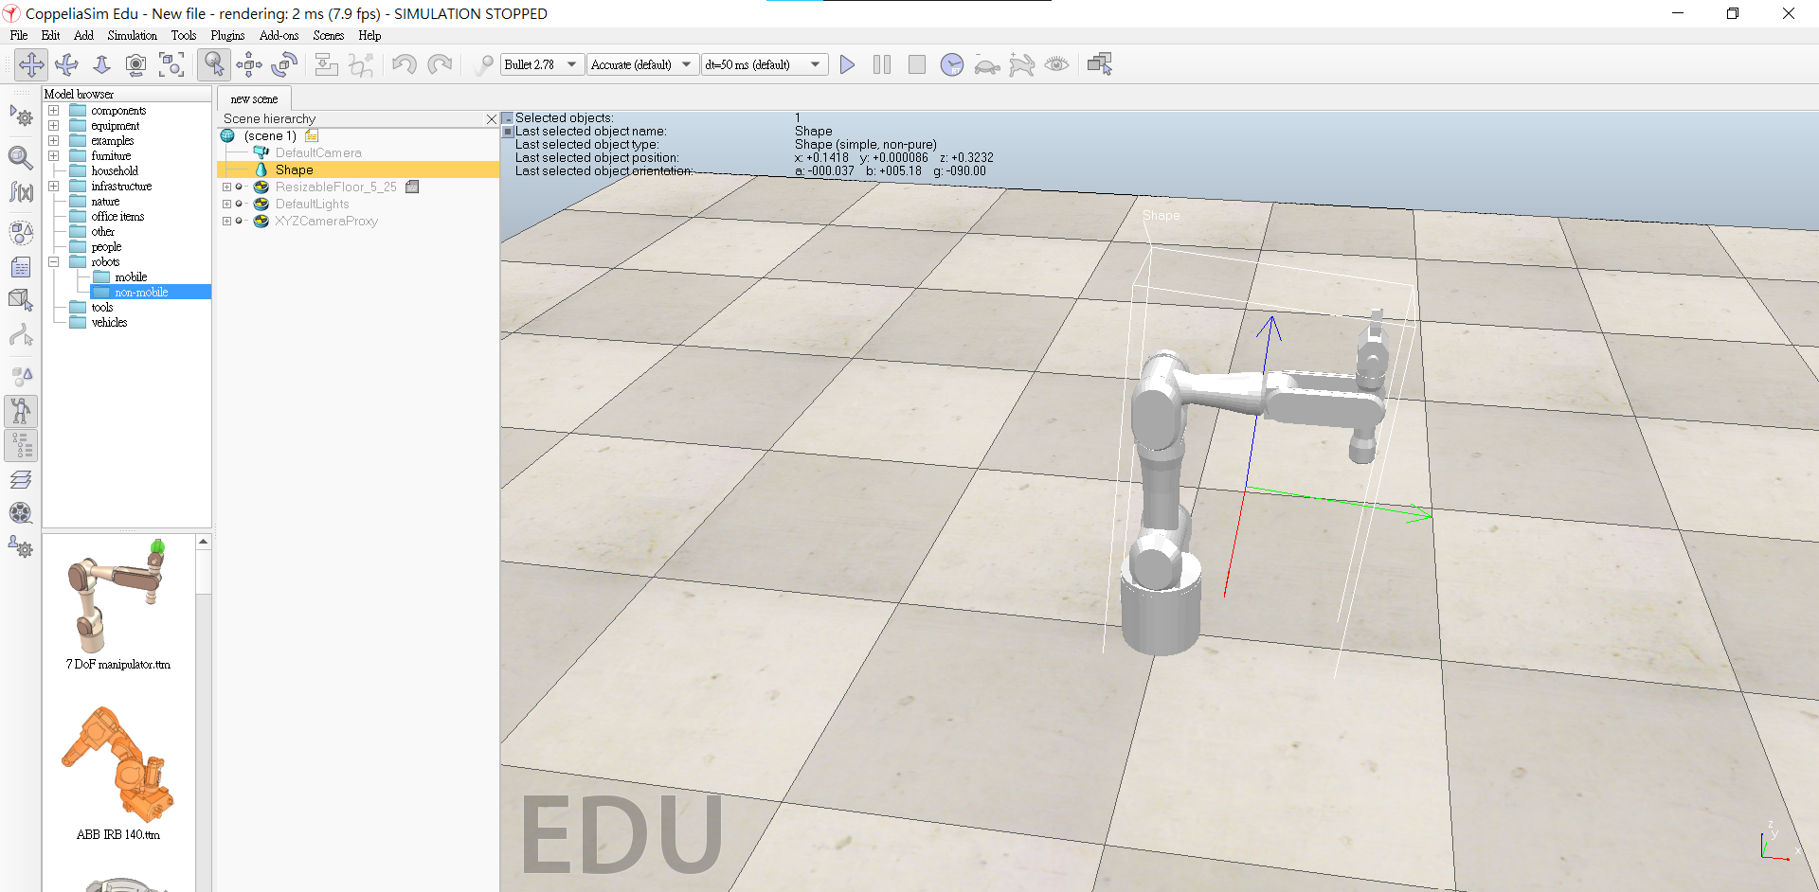Select the vehicles folder
The width and height of the screenshot is (1819, 892).
coord(109,323)
